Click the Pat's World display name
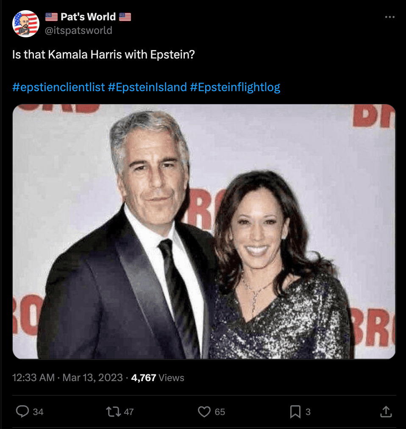The width and height of the screenshot is (406, 429). point(88,17)
